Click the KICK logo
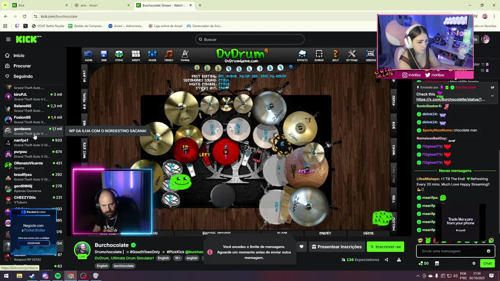 click(x=28, y=39)
